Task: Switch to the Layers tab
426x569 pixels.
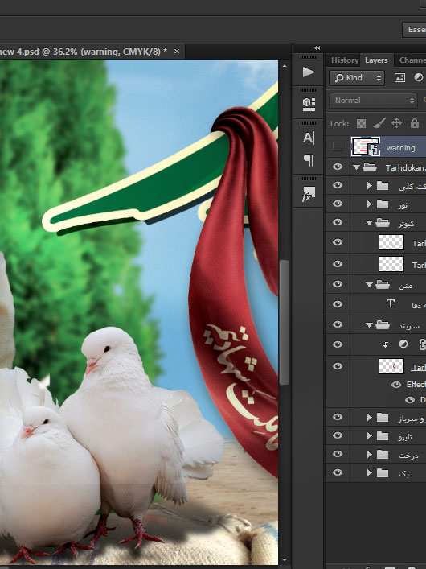Action: tap(376, 60)
